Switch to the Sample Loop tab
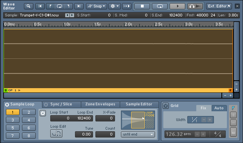The height and width of the screenshot is (143, 243). [x=22, y=104]
